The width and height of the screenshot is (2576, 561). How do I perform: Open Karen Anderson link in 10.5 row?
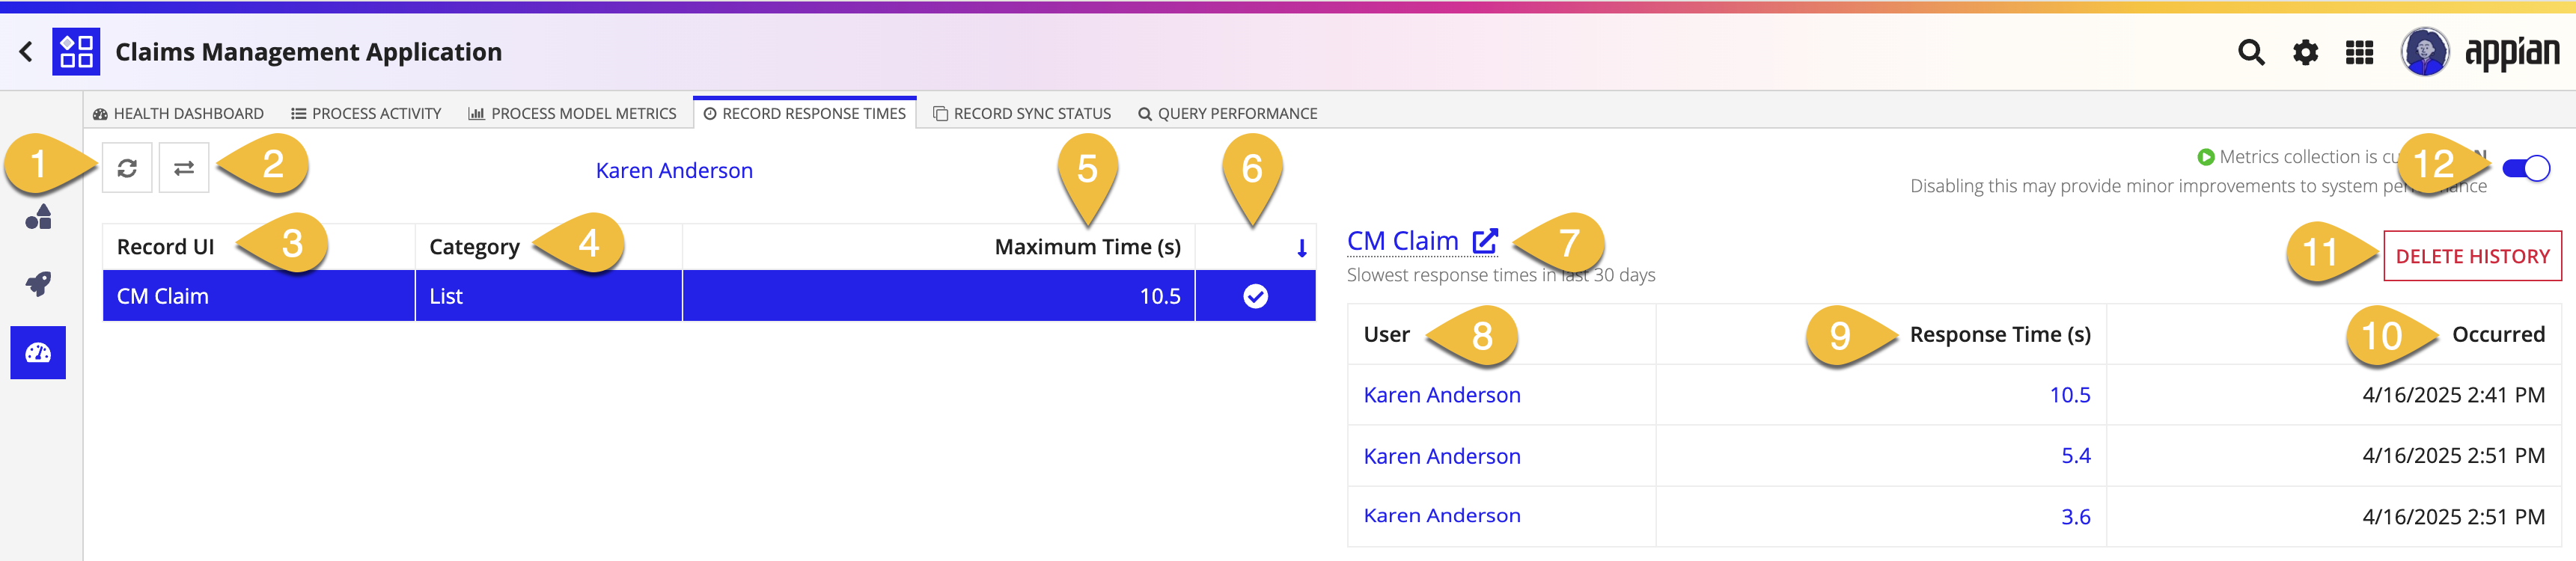[x=1442, y=395]
